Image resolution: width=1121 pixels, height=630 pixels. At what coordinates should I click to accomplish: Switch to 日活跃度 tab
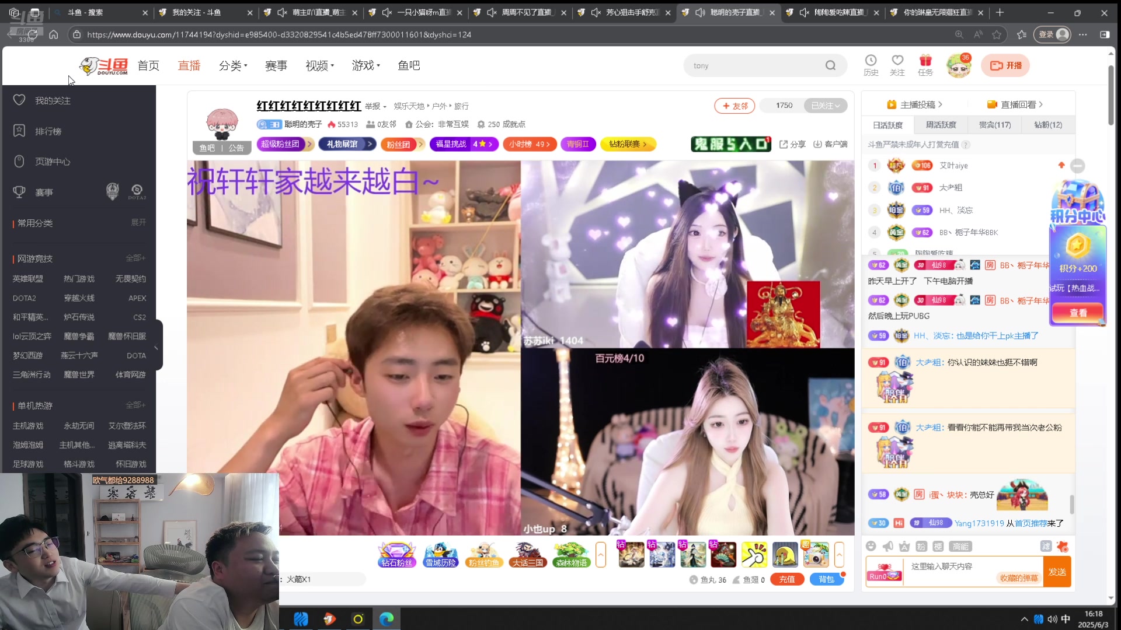pyautogui.click(x=887, y=125)
